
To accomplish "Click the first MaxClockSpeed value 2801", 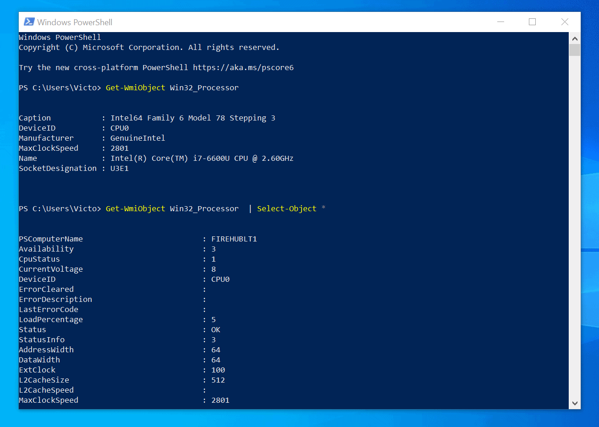I will pyautogui.click(x=120, y=148).
